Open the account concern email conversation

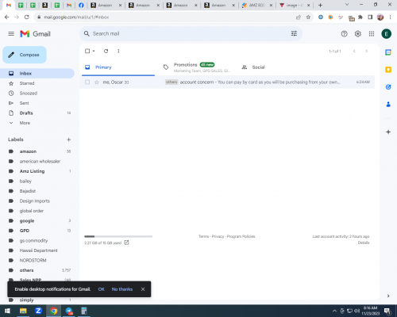click(x=227, y=82)
